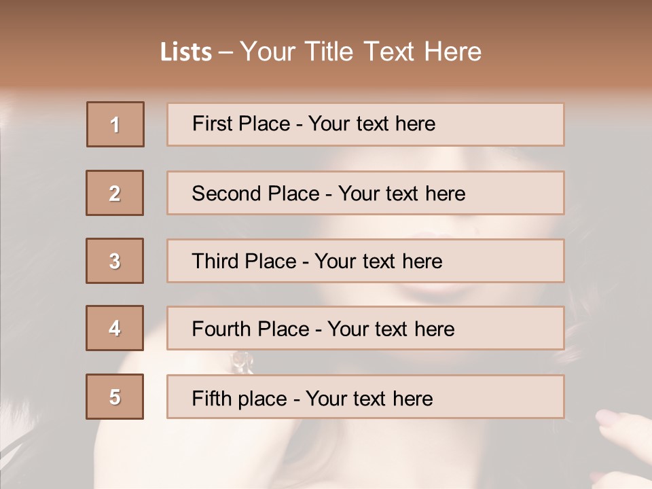Select "Your text here" in Fifth place row
This screenshot has height=489, width=652.
coord(369,398)
